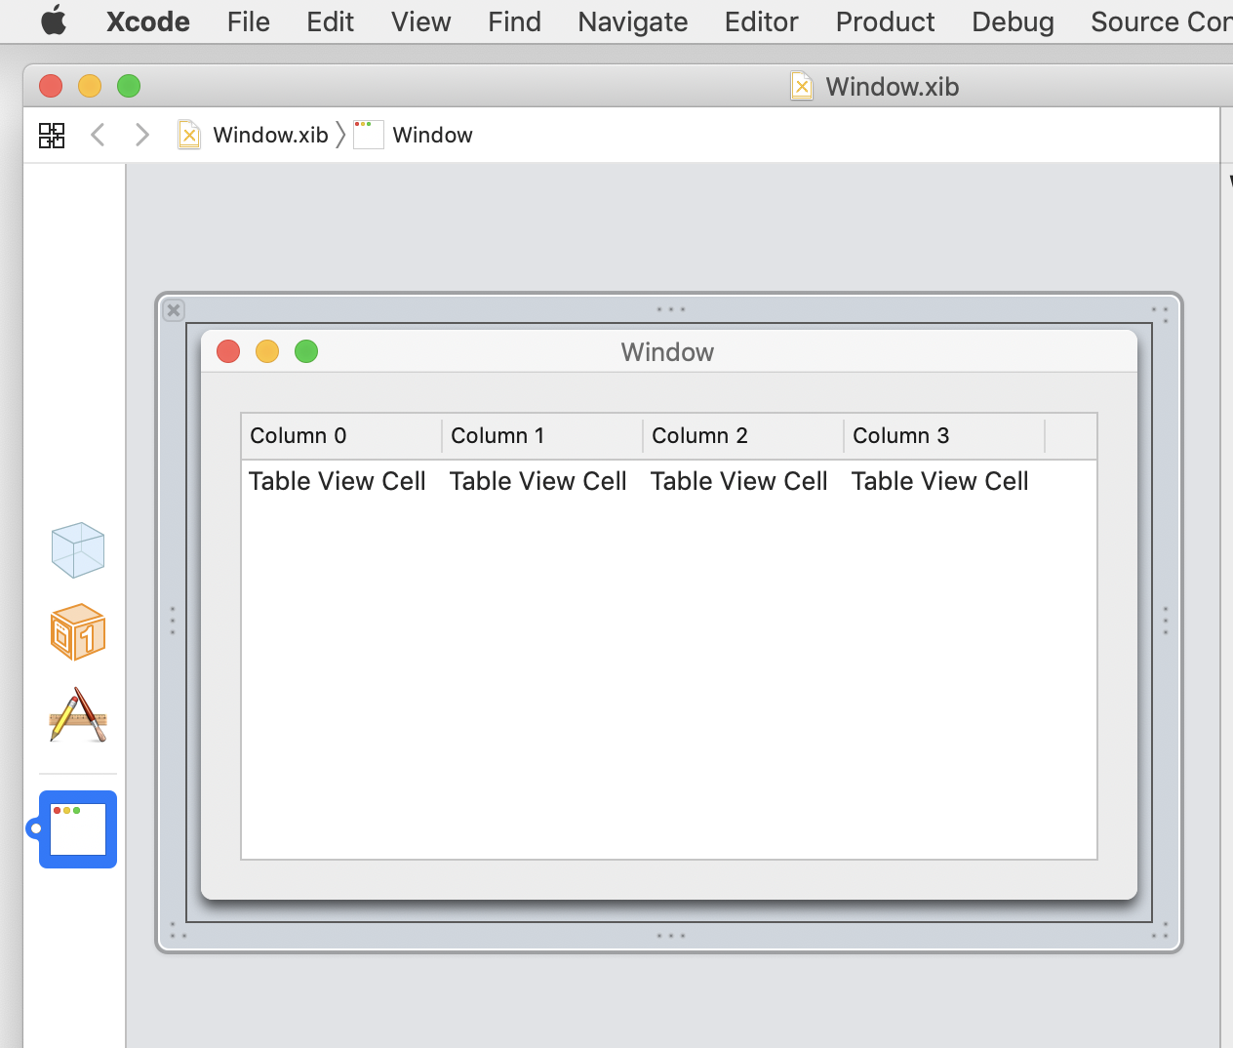Click the green zoom button on the Window
1233x1048 pixels.
[x=305, y=351]
